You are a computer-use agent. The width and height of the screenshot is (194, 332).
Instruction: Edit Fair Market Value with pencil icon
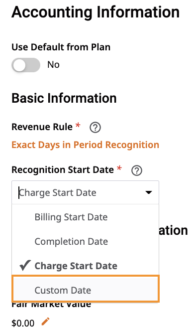pos(45,321)
